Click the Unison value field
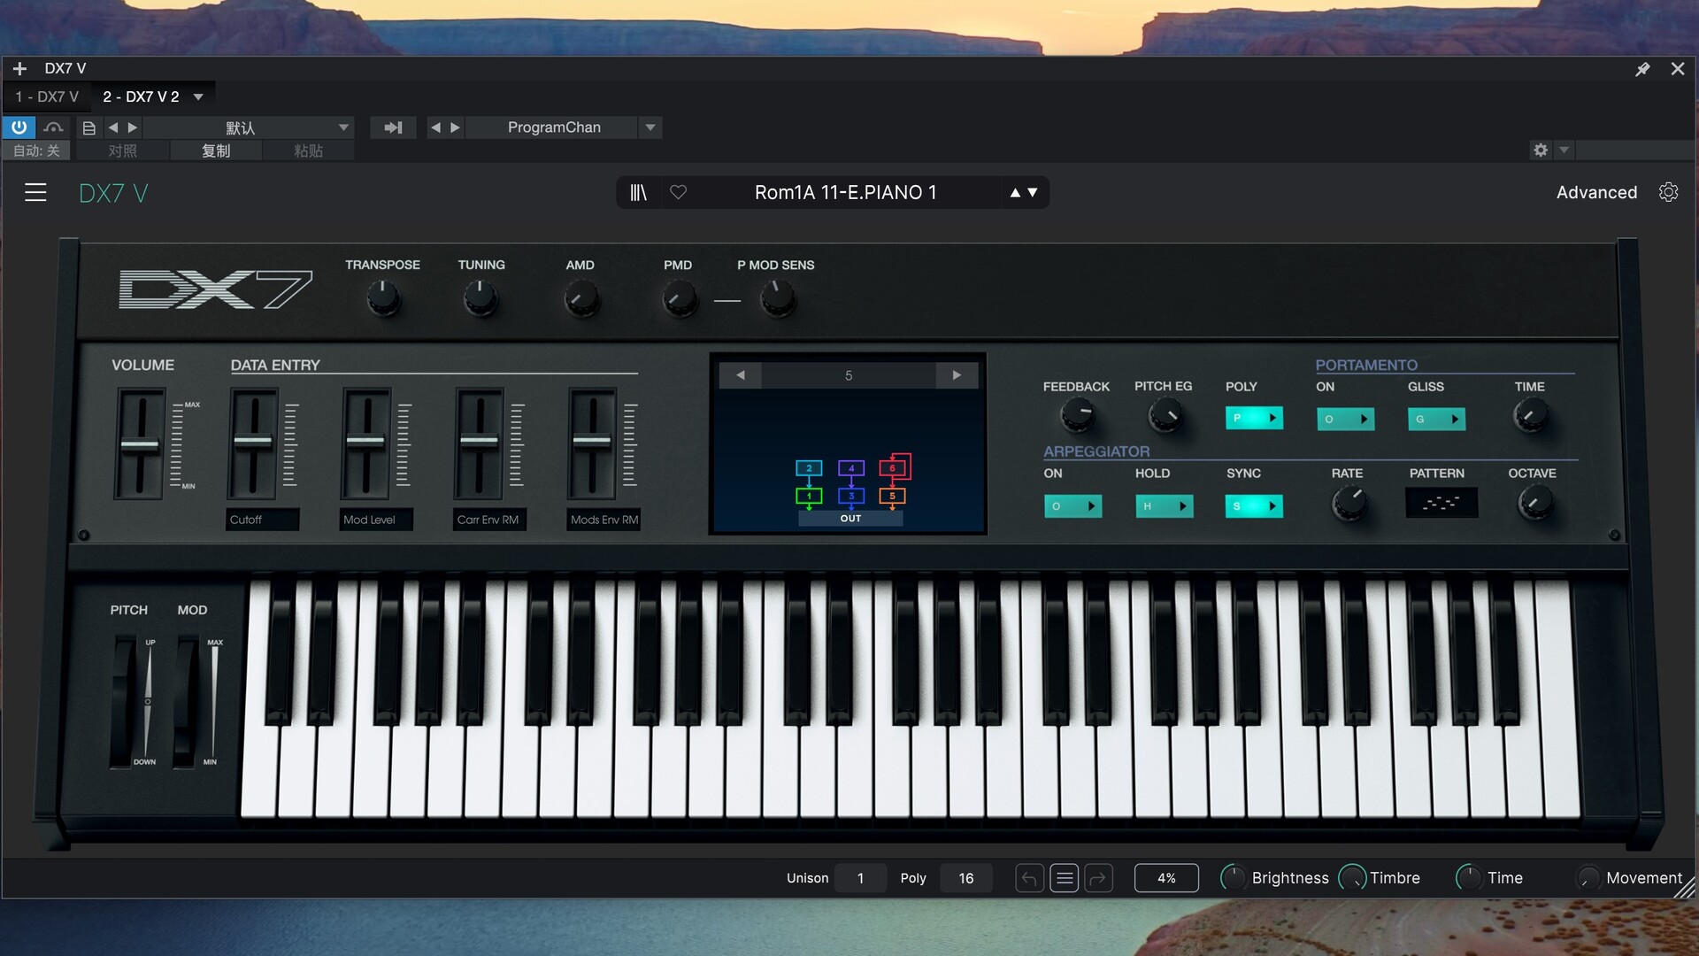 tap(860, 878)
